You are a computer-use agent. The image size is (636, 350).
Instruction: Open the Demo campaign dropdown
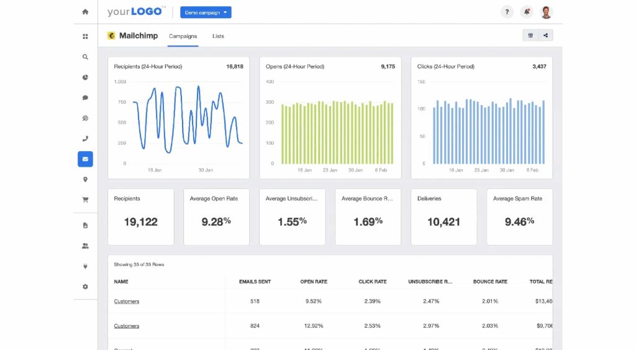pyautogui.click(x=206, y=12)
